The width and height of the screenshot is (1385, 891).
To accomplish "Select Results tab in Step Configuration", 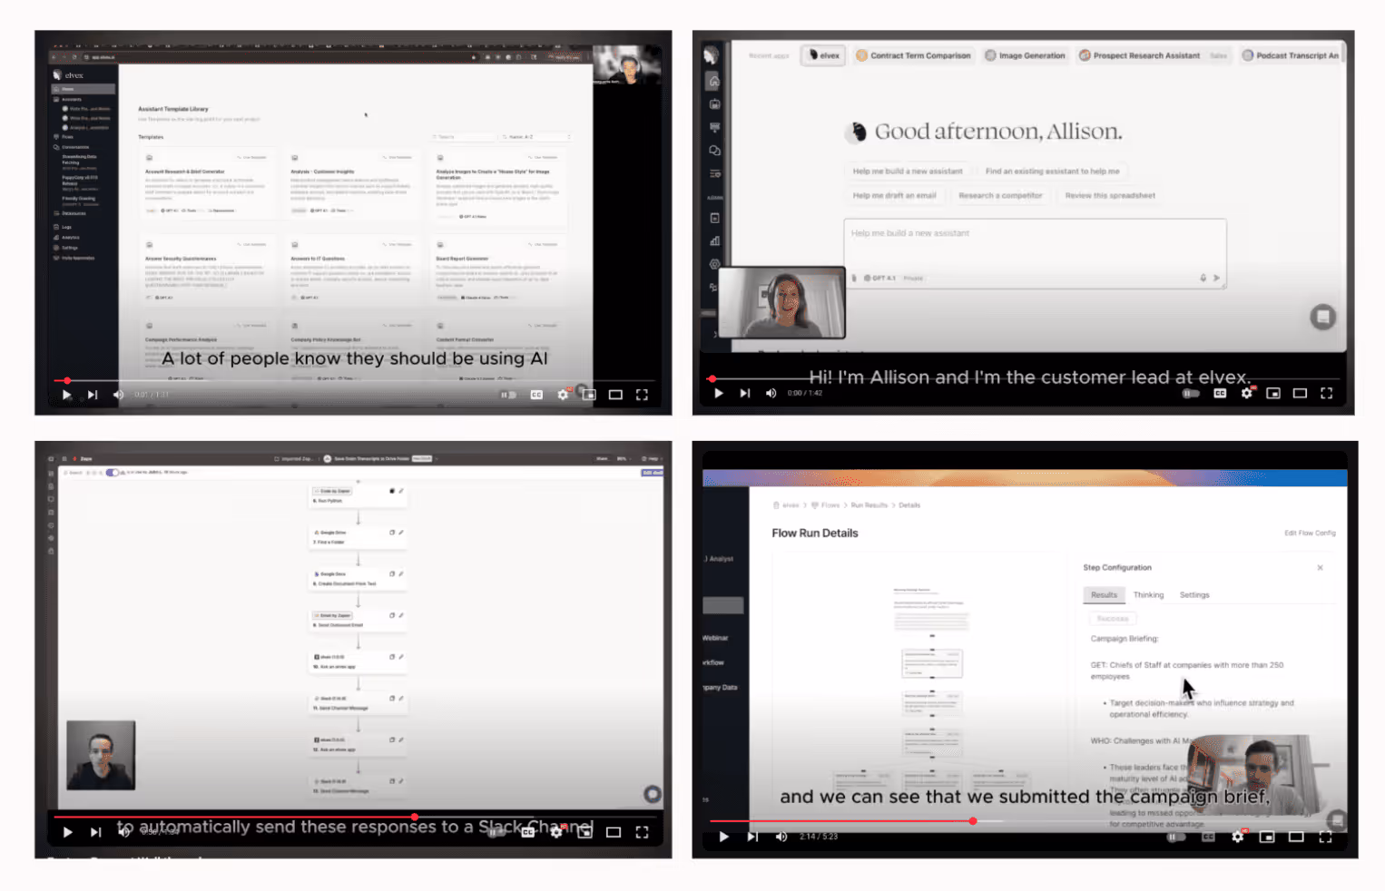I will pyautogui.click(x=1104, y=595).
